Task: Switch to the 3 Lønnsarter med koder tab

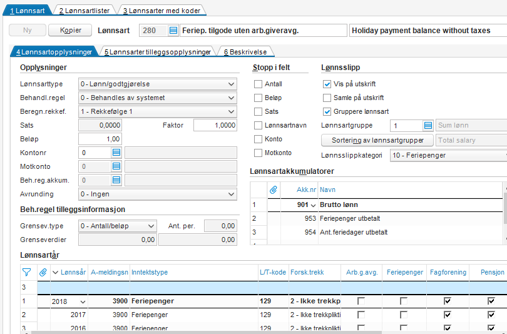Action: 161,11
